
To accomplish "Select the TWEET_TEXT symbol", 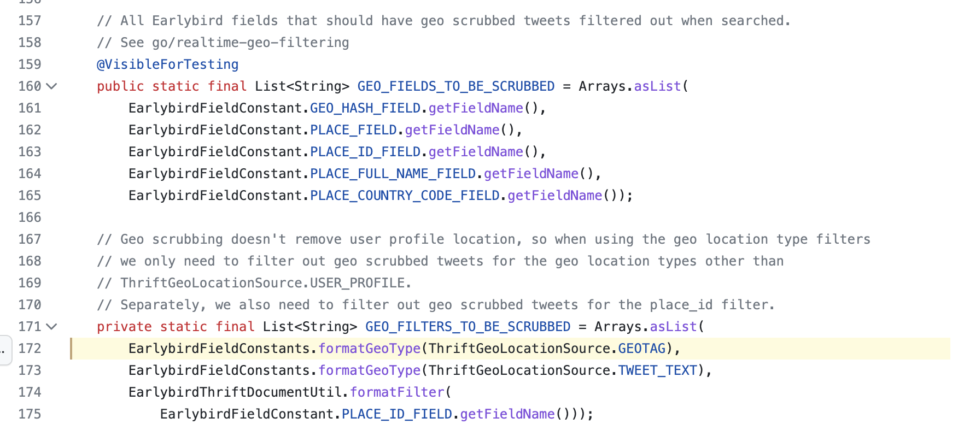I will click(657, 370).
